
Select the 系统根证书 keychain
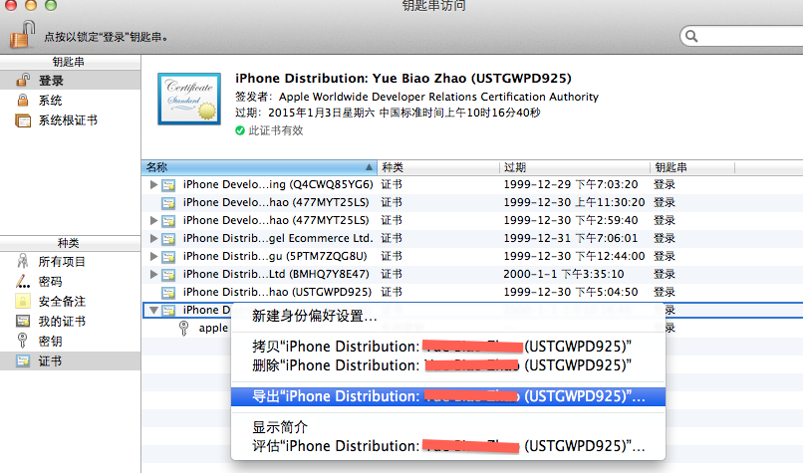point(70,120)
